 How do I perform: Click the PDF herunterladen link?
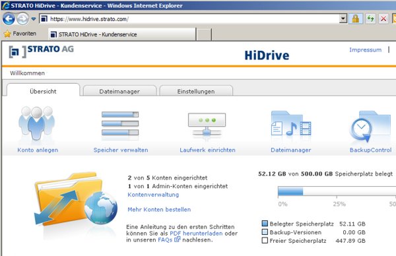tap(196, 234)
